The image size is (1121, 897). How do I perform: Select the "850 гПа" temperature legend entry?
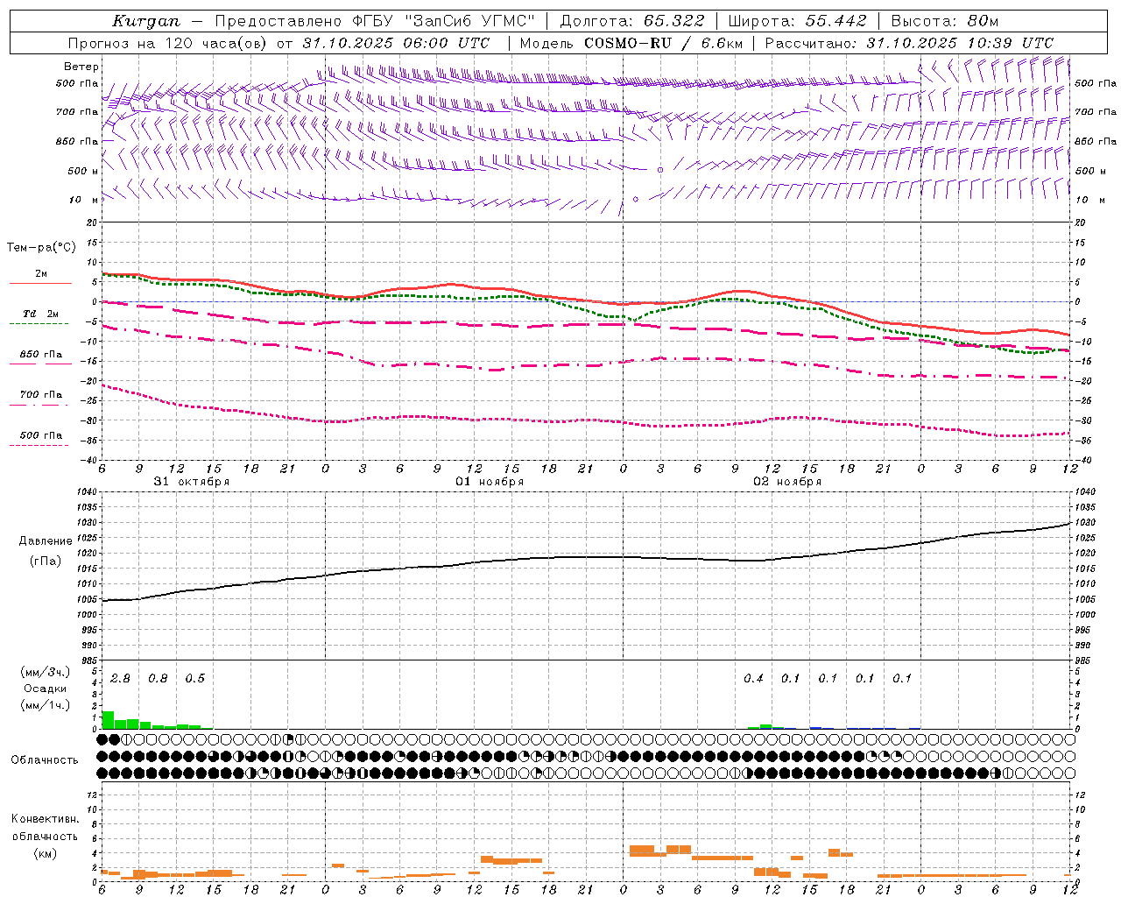point(40,355)
